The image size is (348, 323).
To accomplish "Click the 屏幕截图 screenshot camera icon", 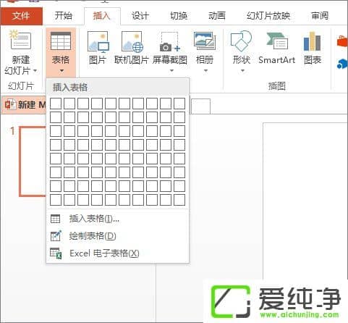I will pyautogui.click(x=170, y=42).
